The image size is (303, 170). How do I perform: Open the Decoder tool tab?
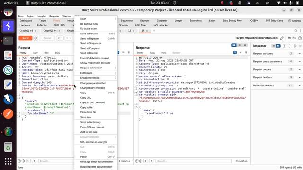pos(144,21)
